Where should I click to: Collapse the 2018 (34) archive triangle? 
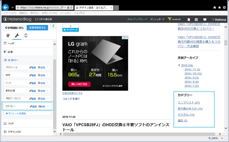(x=179, y=65)
